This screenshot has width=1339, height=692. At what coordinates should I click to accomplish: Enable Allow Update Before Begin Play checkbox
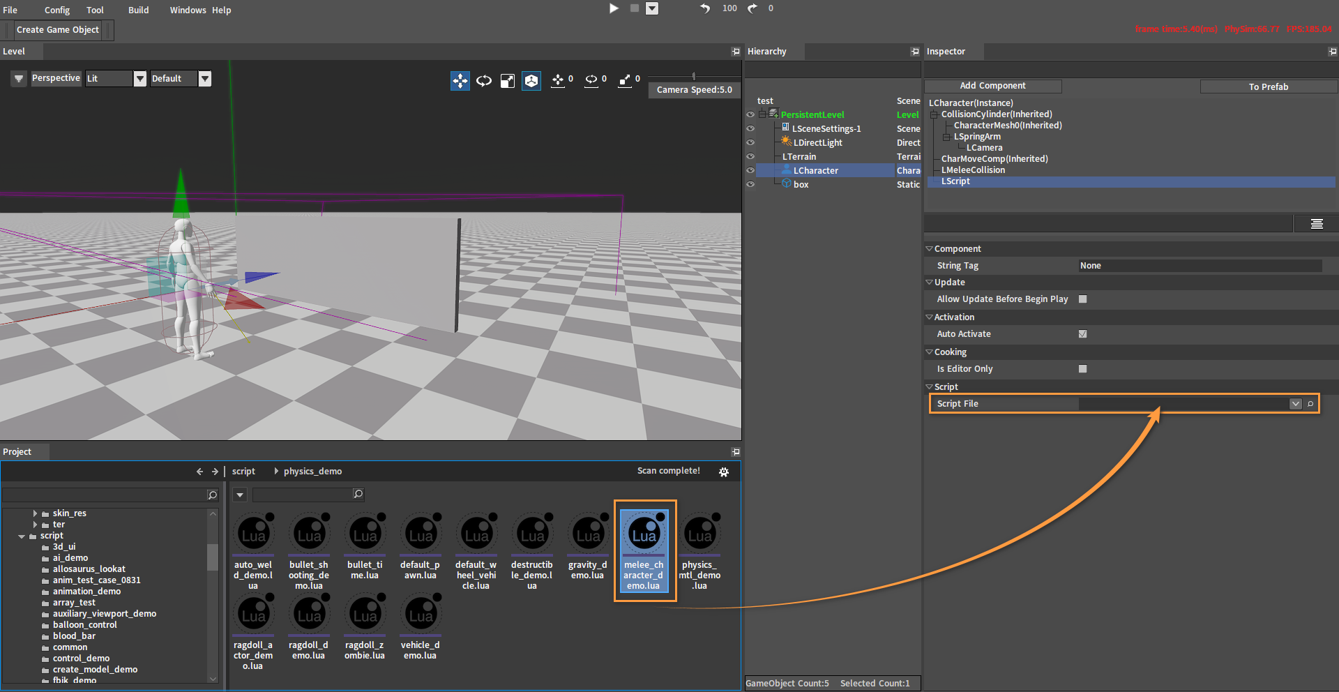1082,299
